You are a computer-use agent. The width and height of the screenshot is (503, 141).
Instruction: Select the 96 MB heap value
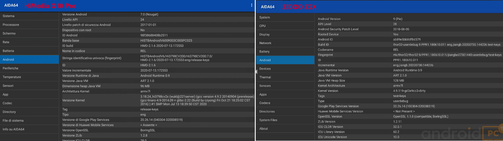tap(145, 86)
